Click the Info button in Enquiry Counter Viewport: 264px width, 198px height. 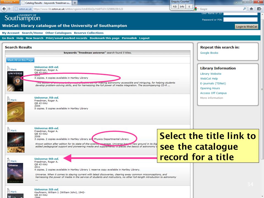[182, 7]
